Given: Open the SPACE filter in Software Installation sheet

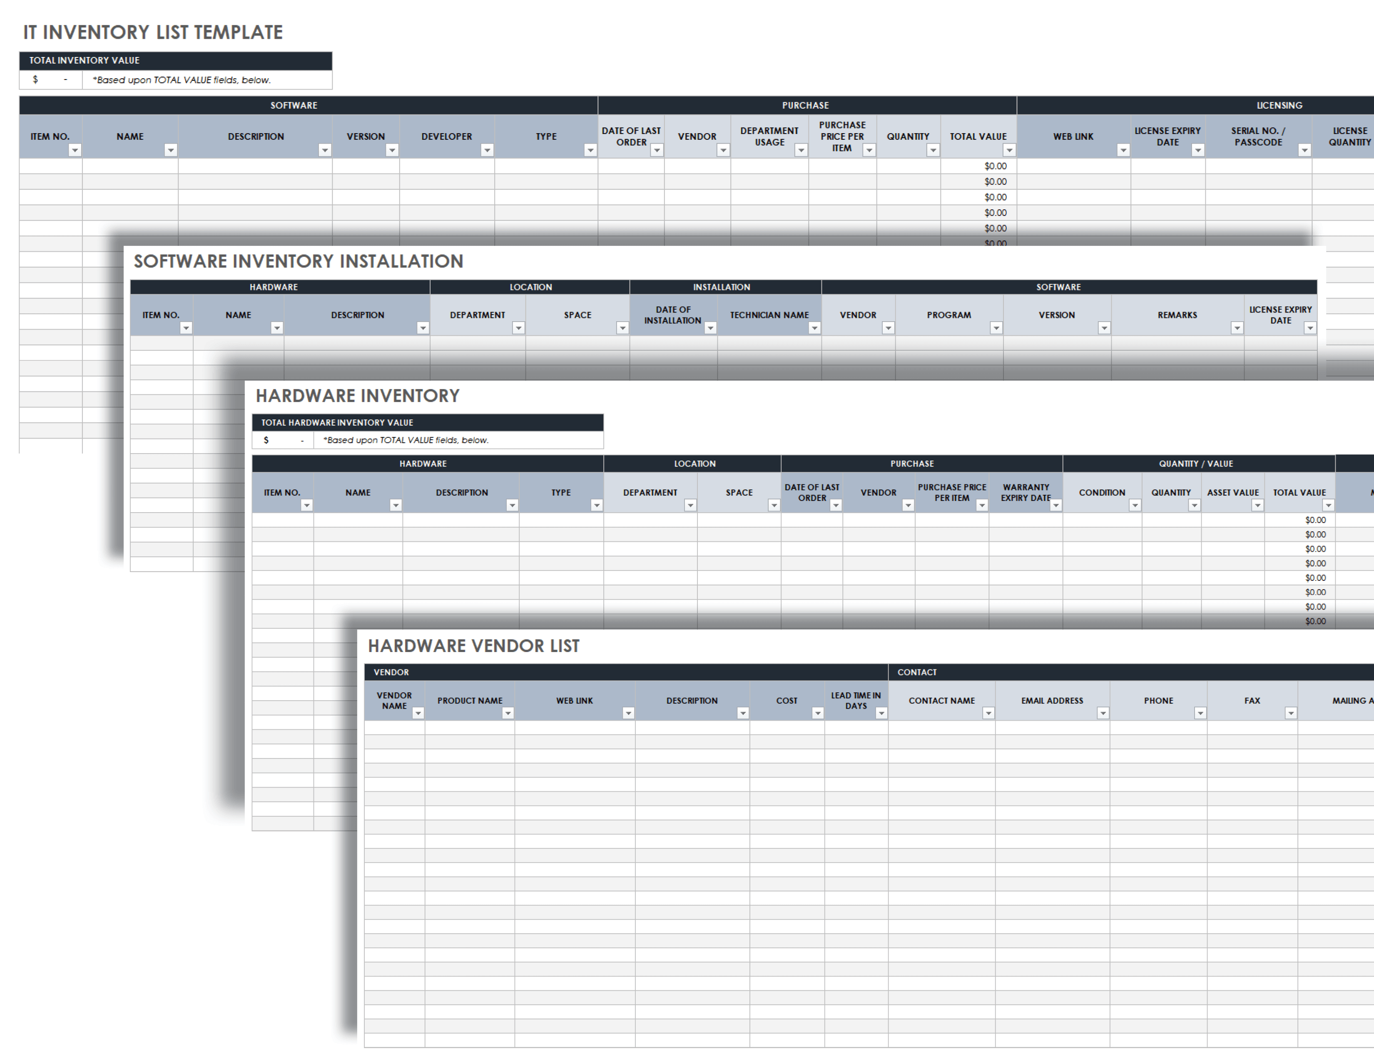Looking at the screenshot, I should point(622,328).
